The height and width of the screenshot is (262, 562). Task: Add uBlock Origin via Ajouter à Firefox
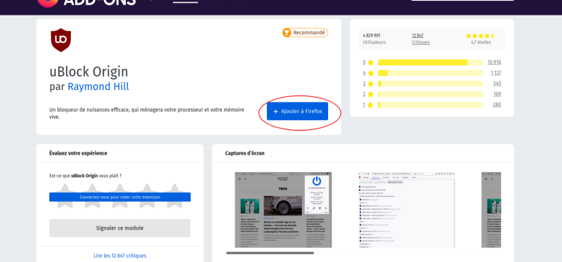297,111
